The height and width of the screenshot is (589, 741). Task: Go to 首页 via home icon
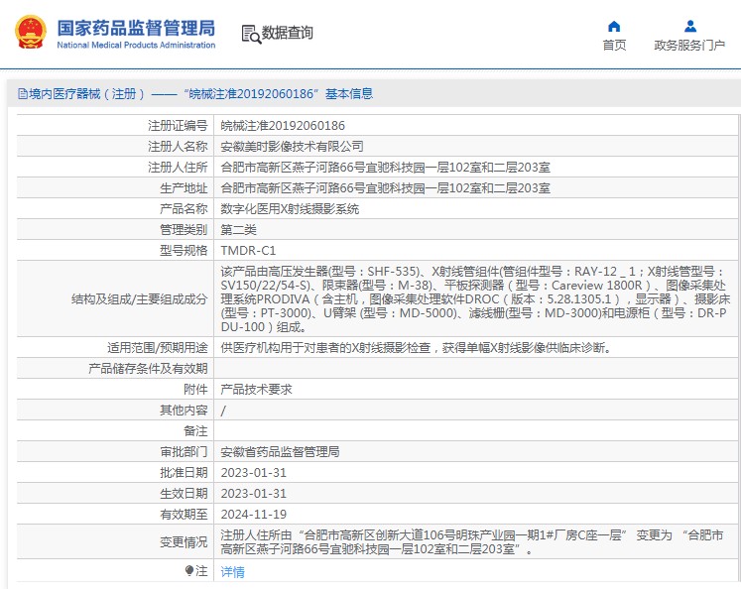(x=614, y=26)
